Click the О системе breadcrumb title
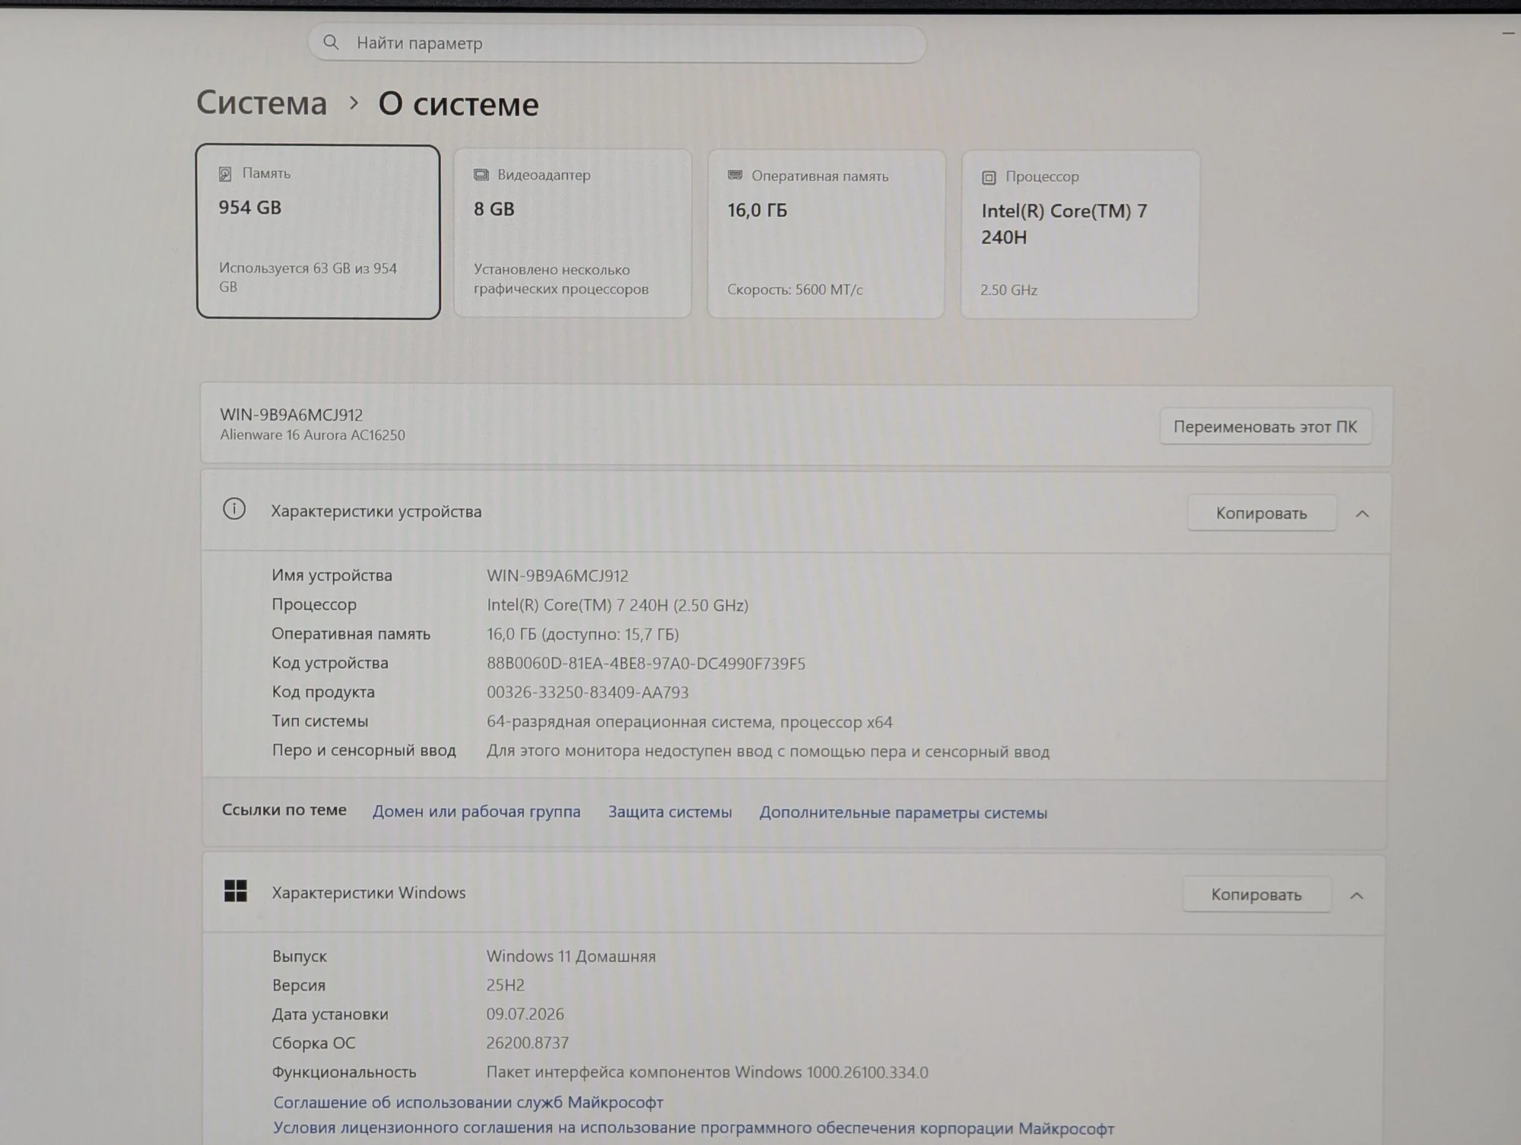1521x1145 pixels. tap(459, 104)
